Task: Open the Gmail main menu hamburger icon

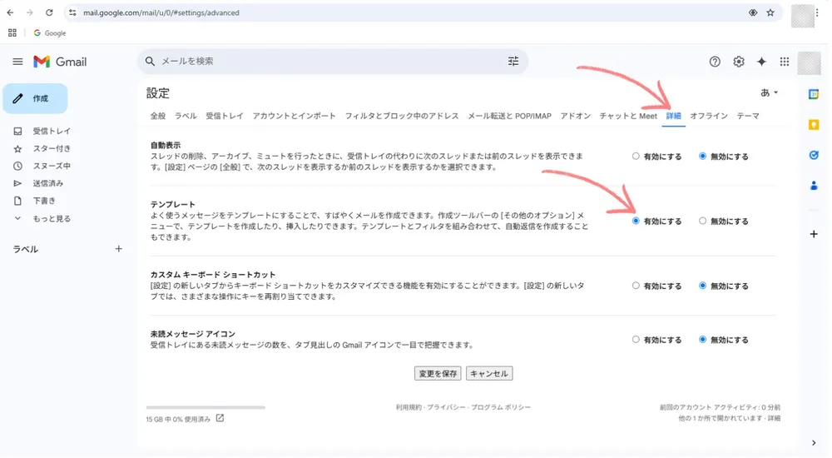Action: click(x=17, y=62)
